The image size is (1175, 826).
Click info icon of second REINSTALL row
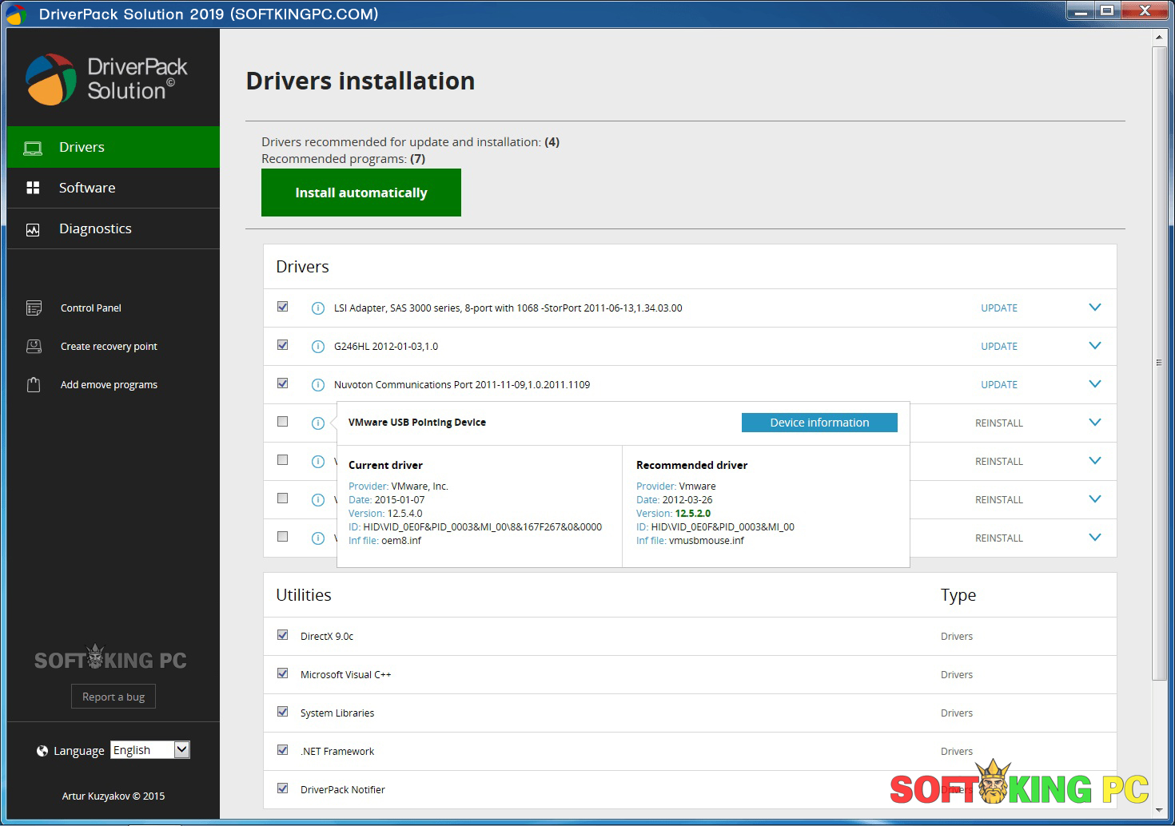click(317, 462)
